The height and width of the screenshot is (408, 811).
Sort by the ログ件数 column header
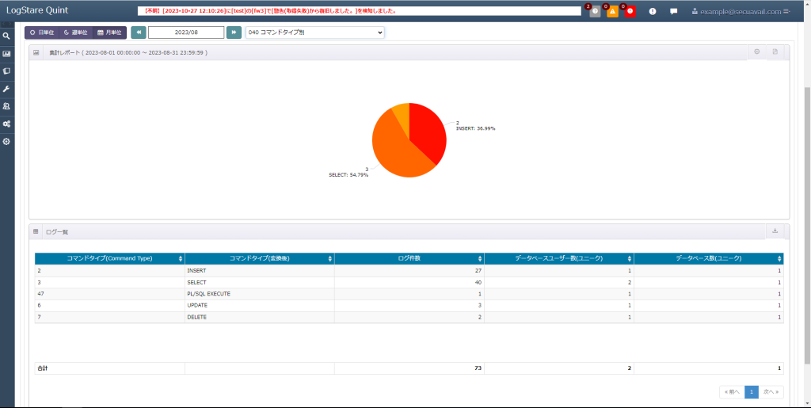tap(409, 258)
